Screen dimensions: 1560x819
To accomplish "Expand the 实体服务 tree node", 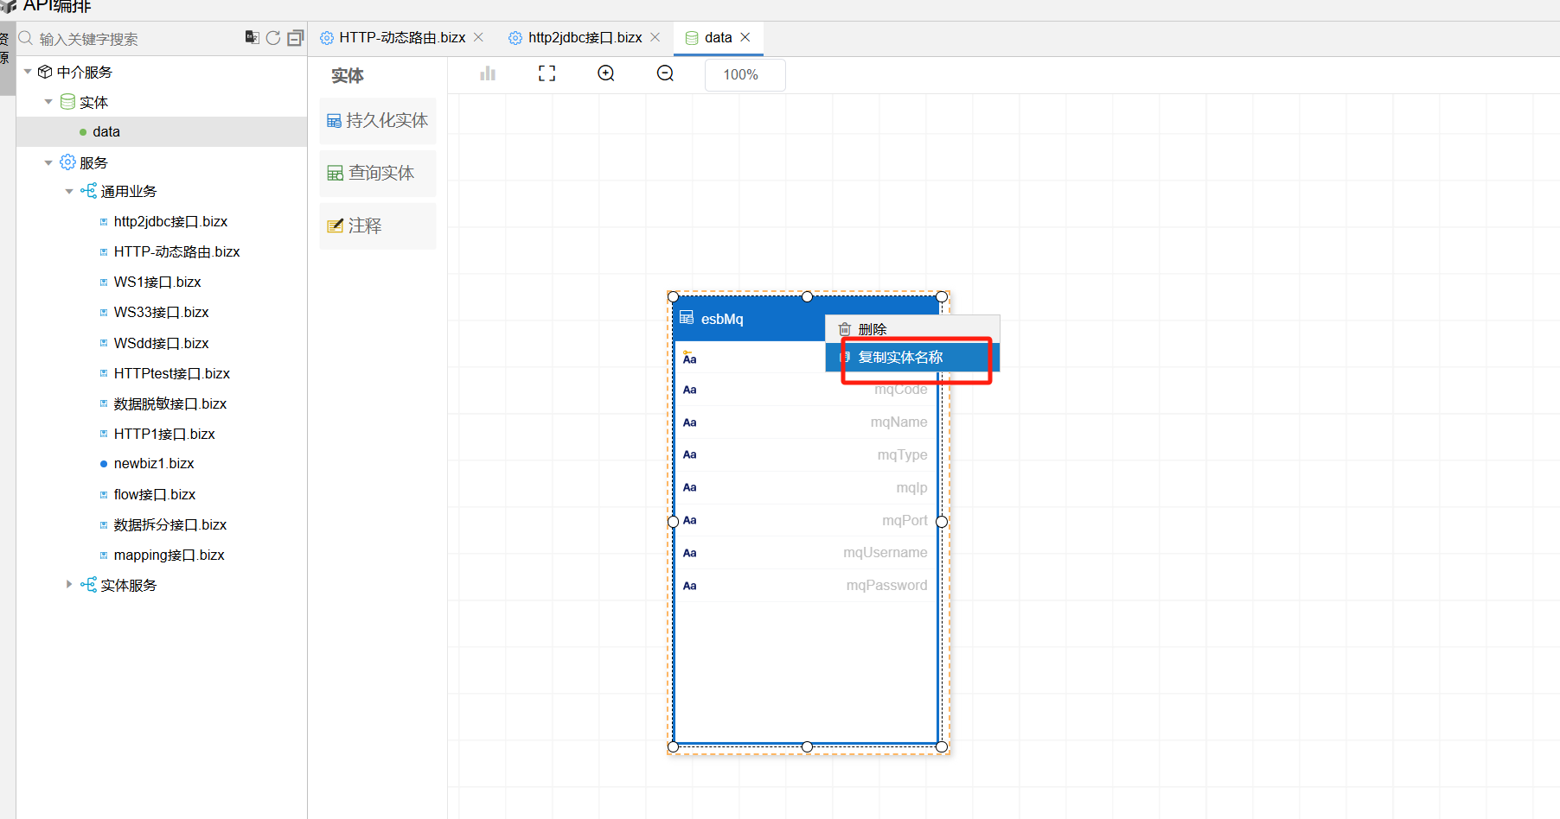I will (x=69, y=585).
